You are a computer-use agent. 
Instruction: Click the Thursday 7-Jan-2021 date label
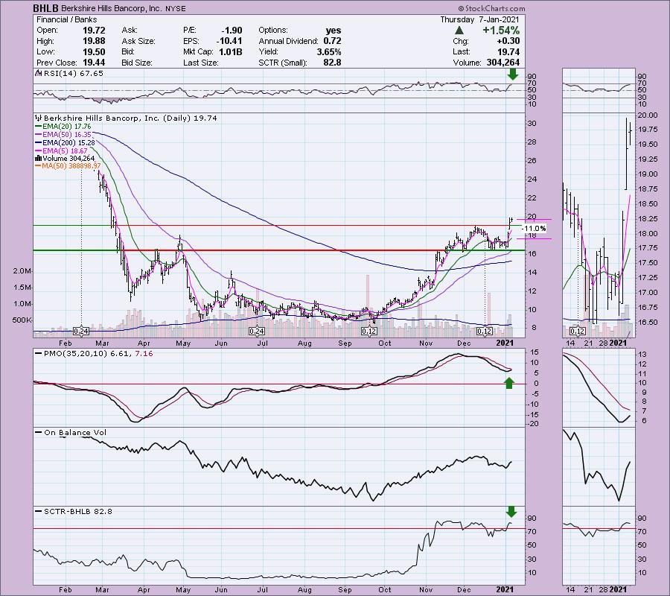479,19
